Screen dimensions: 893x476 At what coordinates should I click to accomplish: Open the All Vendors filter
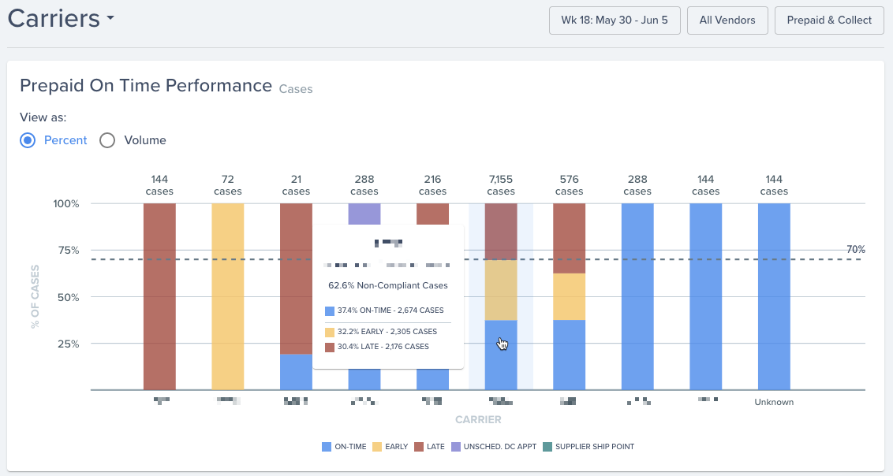[727, 20]
